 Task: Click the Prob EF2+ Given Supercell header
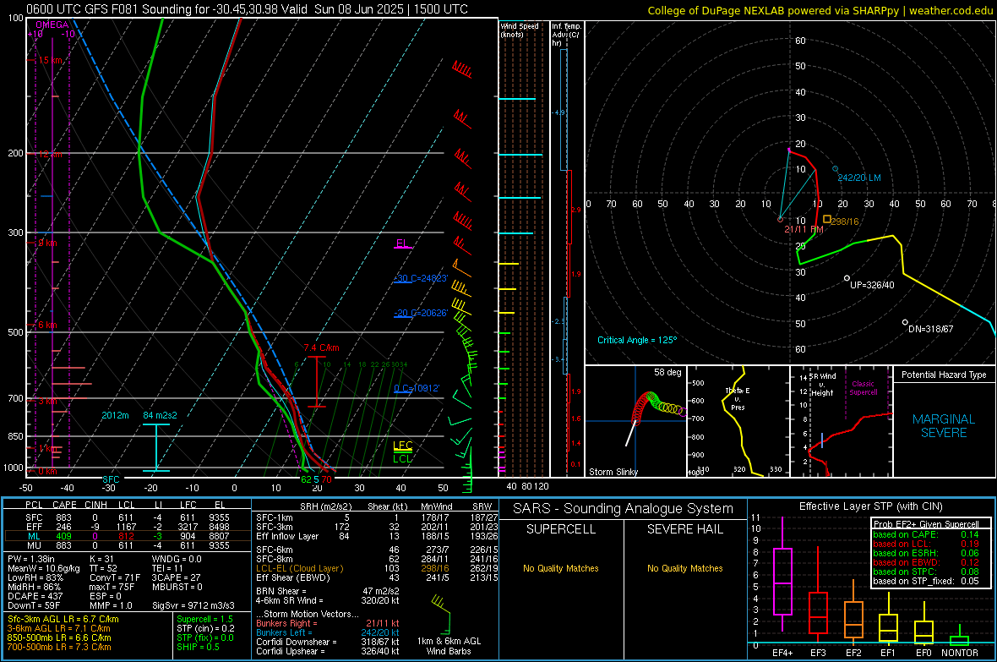coord(926,524)
